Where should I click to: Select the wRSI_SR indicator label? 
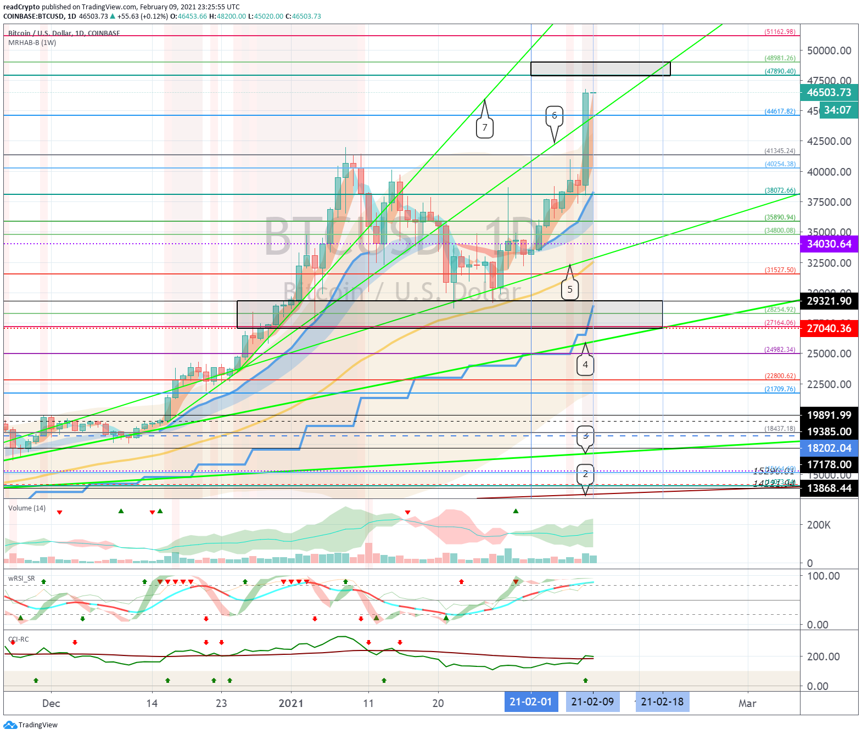(x=21, y=579)
